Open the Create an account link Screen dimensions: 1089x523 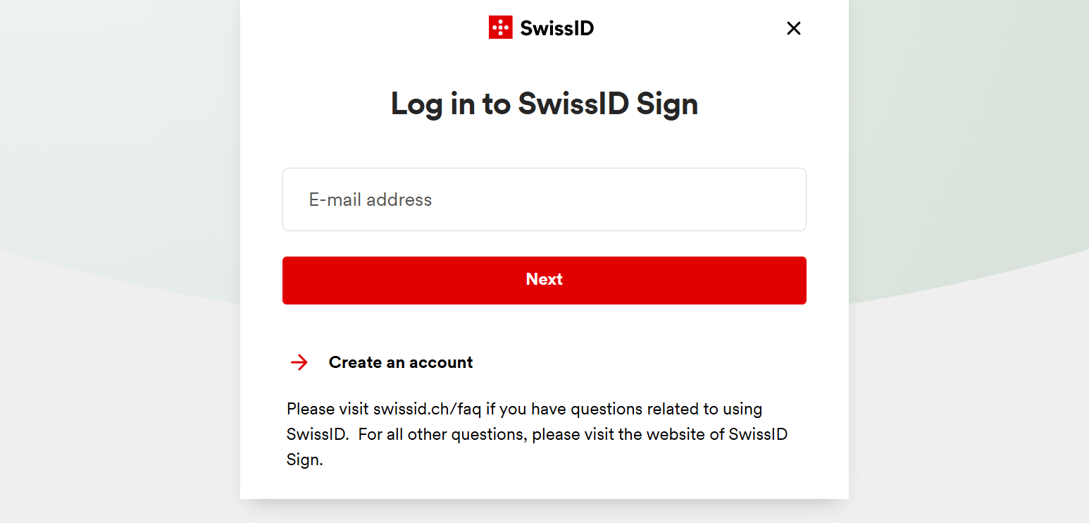401,362
